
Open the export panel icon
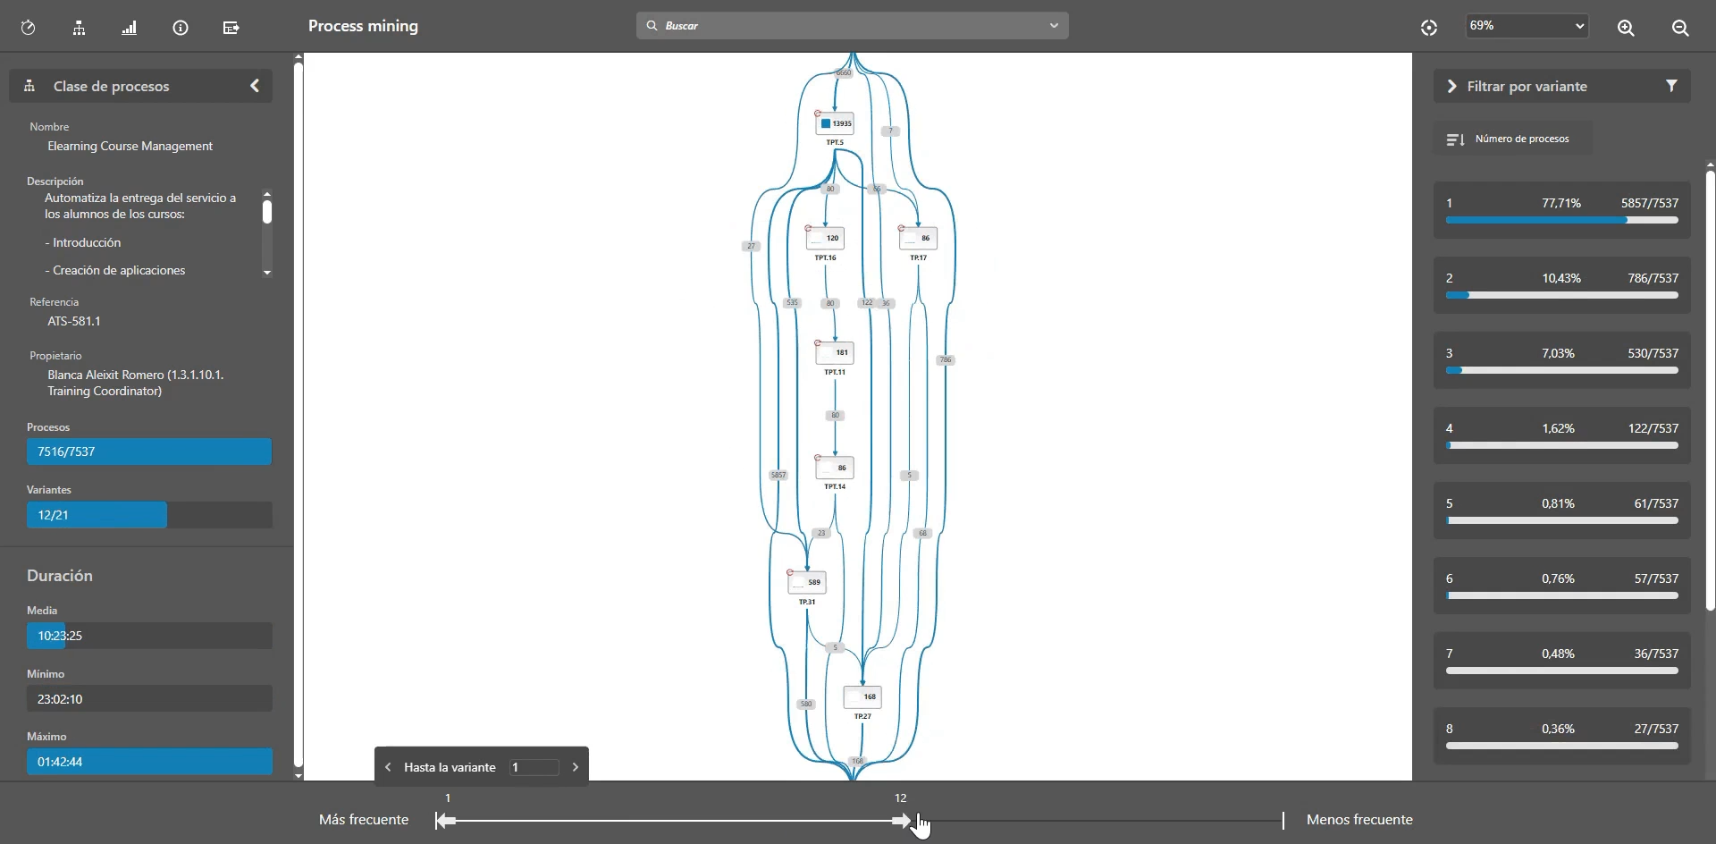(x=231, y=28)
